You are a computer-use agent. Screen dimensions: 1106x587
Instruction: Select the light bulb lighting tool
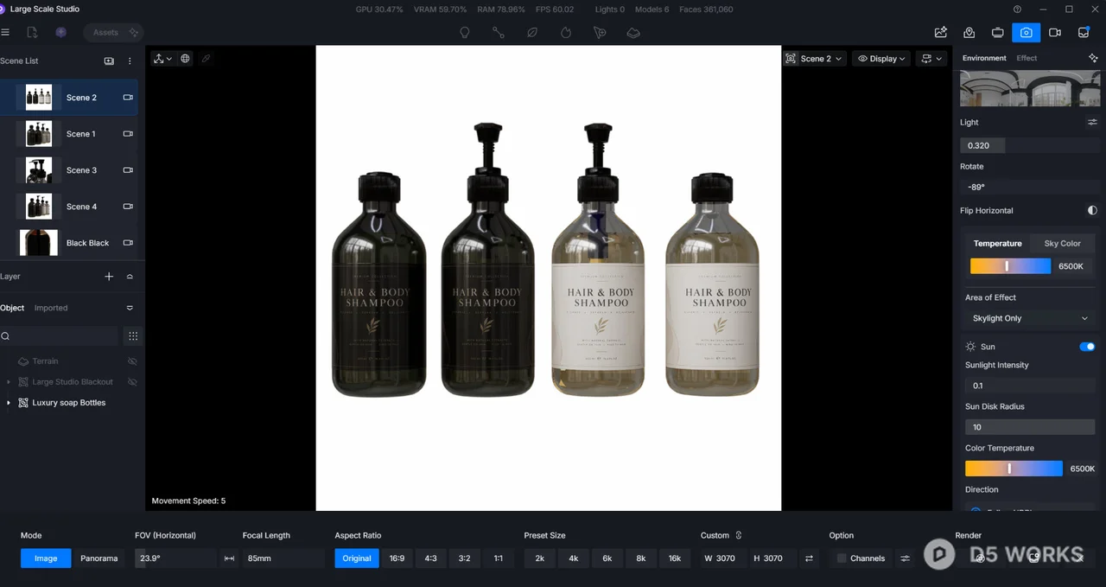(x=465, y=33)
